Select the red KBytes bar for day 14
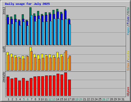The width and height of the screenshot is (131, 102). tap(58, 85)
